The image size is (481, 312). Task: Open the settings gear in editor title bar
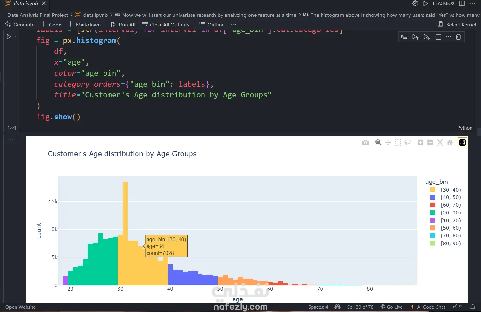pos(415,3)
